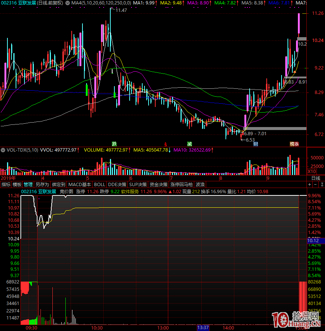The width and height of the screenshot is (325, 331).
Task: Select the 涨停回马枪 indicator
Action: point(182,185)
